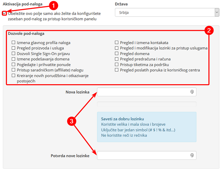Check Pogledajte i prihvatite ponude
This screenshot has width=222, height=171.
[13, 65]
